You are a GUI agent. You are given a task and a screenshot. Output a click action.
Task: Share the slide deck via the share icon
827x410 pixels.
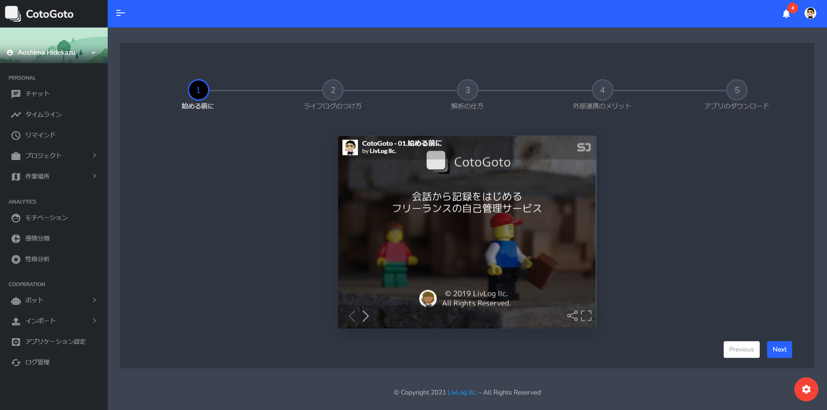(x=572, y=316)
